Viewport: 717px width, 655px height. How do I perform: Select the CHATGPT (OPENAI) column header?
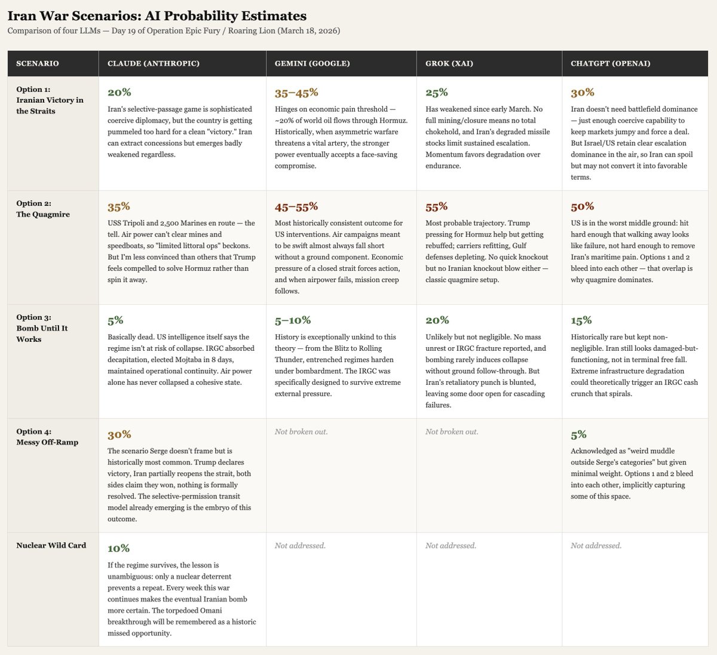(x=635, y=63)
